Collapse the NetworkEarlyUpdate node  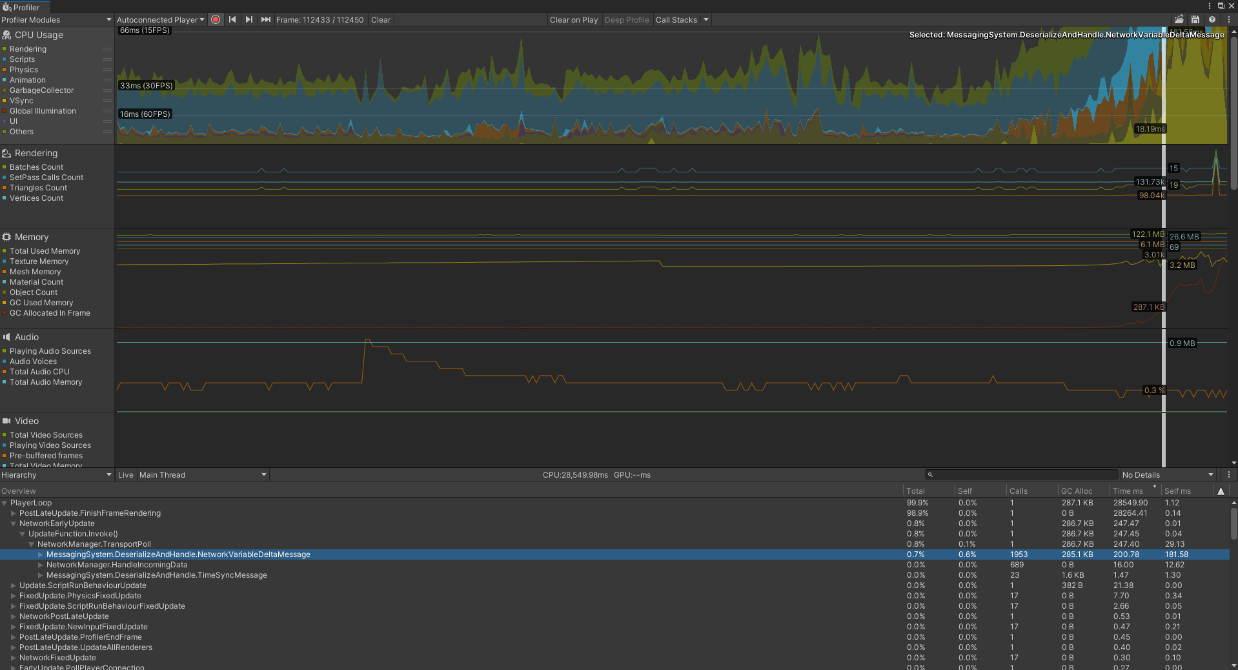[14, 523]
